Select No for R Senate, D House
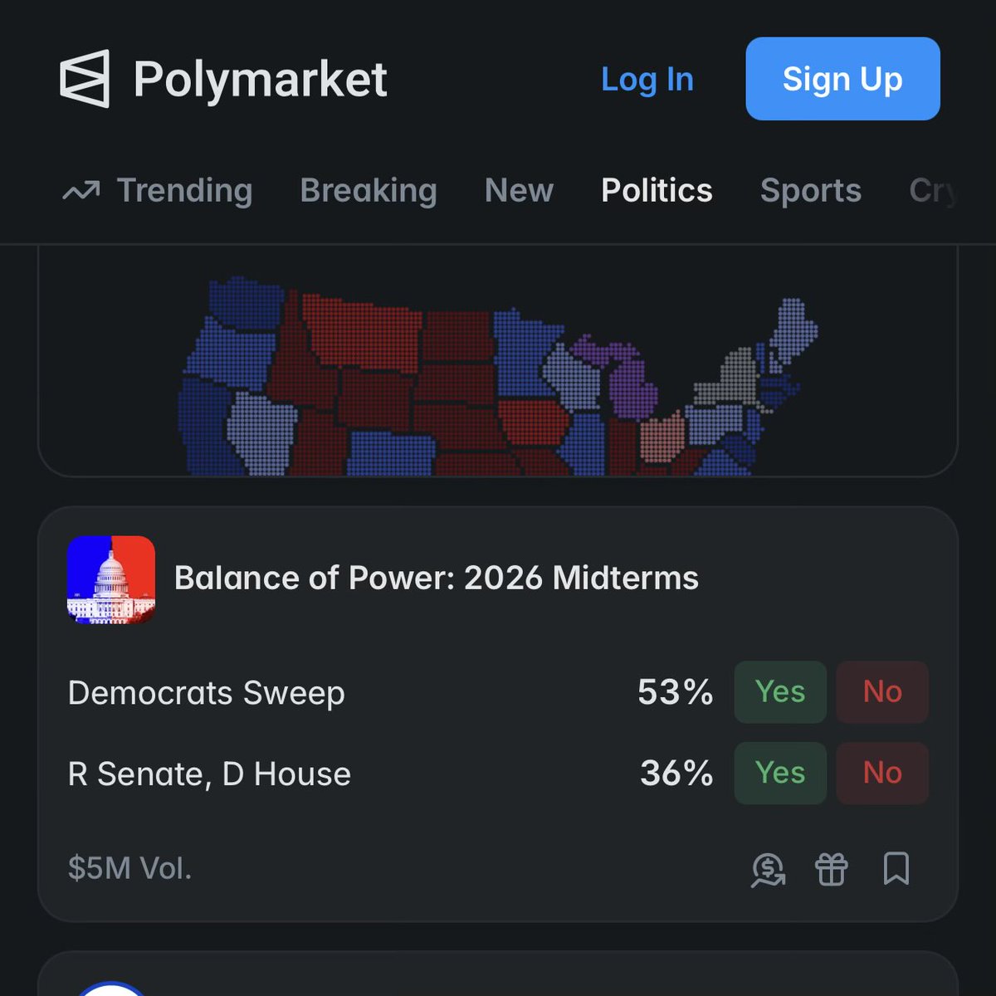The width and height of the screenshot is (996, 996). [882, 773]
